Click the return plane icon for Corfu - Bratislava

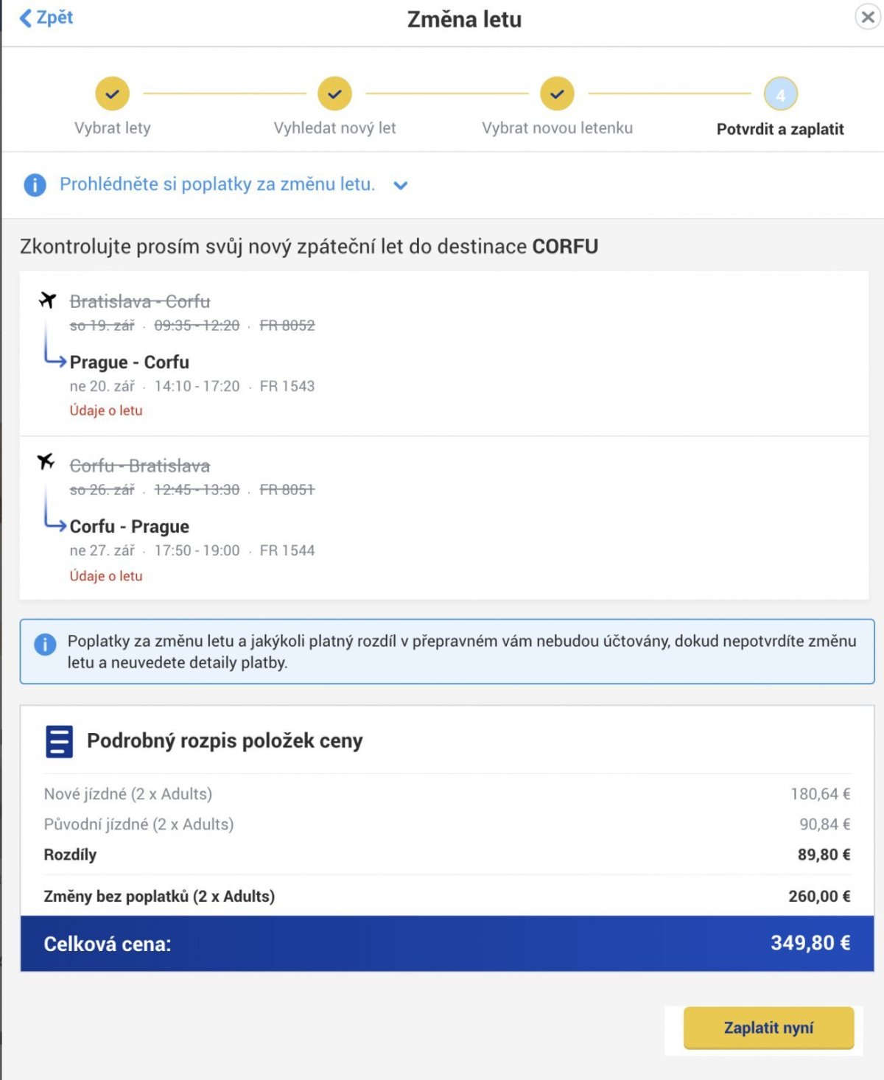[46, 462]
